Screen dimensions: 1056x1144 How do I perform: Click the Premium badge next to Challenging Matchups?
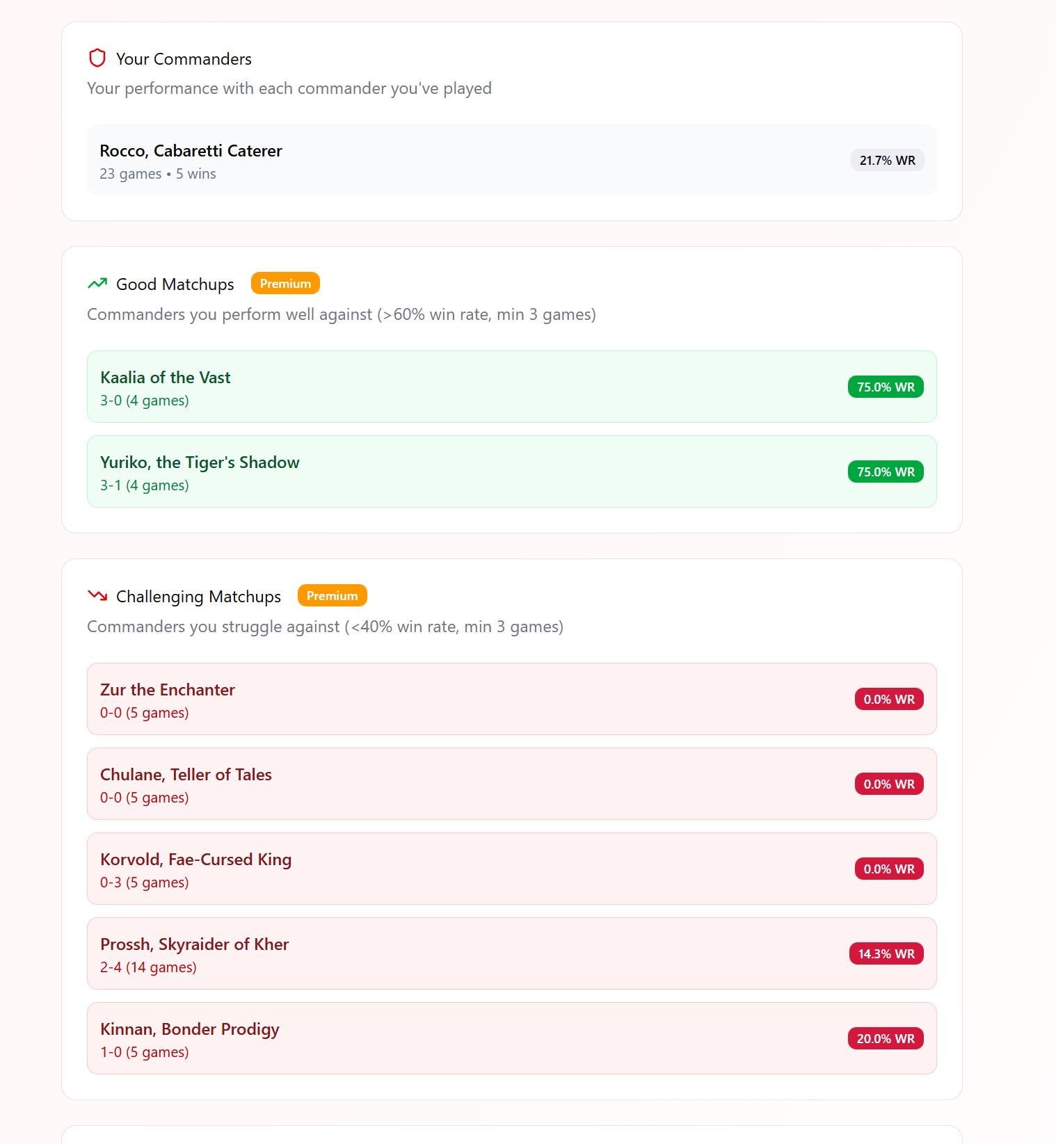tap(332, 596)
